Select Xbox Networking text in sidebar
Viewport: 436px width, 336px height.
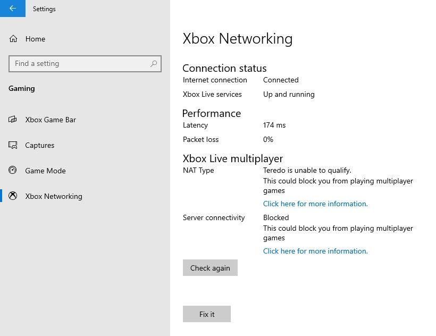pyautogui.click(x=54, y=196)
